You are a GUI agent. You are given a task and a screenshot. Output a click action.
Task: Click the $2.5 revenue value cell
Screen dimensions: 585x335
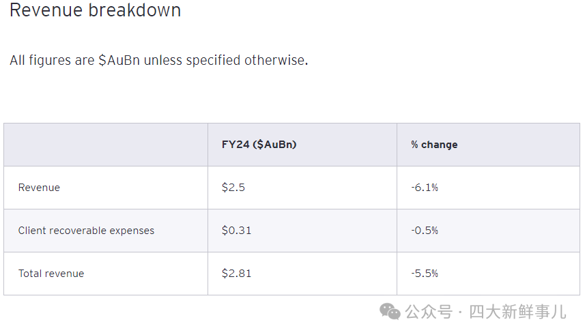coord(233,187)
